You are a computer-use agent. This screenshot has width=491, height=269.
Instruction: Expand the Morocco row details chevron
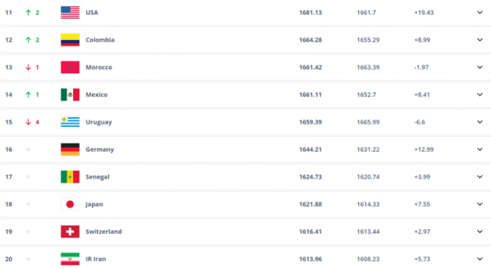point(480,67)
